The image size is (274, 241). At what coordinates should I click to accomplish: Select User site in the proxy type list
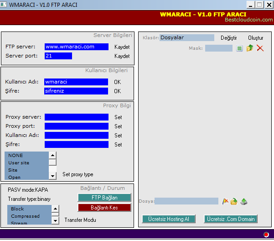(26, 162)
